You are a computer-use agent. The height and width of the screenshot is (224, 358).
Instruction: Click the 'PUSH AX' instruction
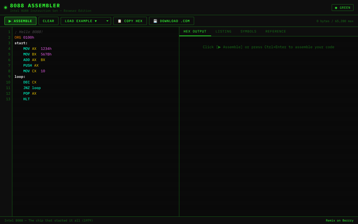(x=31, y=66)
